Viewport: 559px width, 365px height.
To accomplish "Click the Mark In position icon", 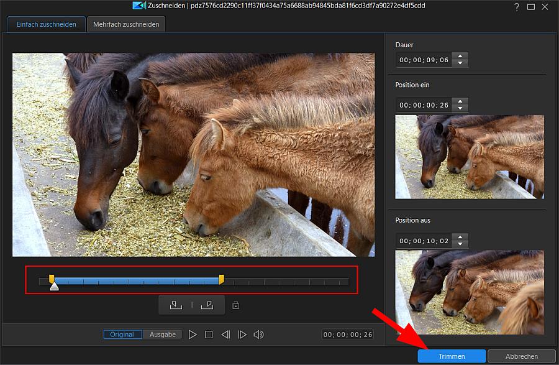I will pyautogui.click(x=176, y=305).
